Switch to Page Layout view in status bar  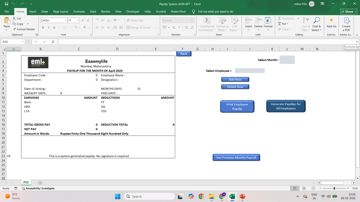point(304,188)
